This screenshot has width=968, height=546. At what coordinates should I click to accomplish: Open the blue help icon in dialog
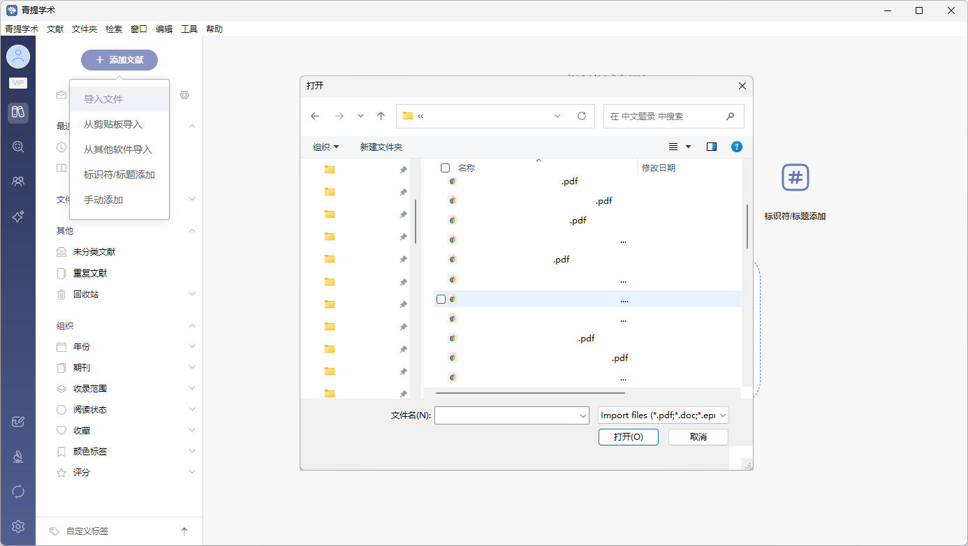coord(736,147)
